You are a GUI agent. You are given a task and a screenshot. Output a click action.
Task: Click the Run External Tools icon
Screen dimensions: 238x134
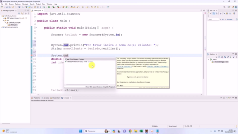[x=58, y=7]
